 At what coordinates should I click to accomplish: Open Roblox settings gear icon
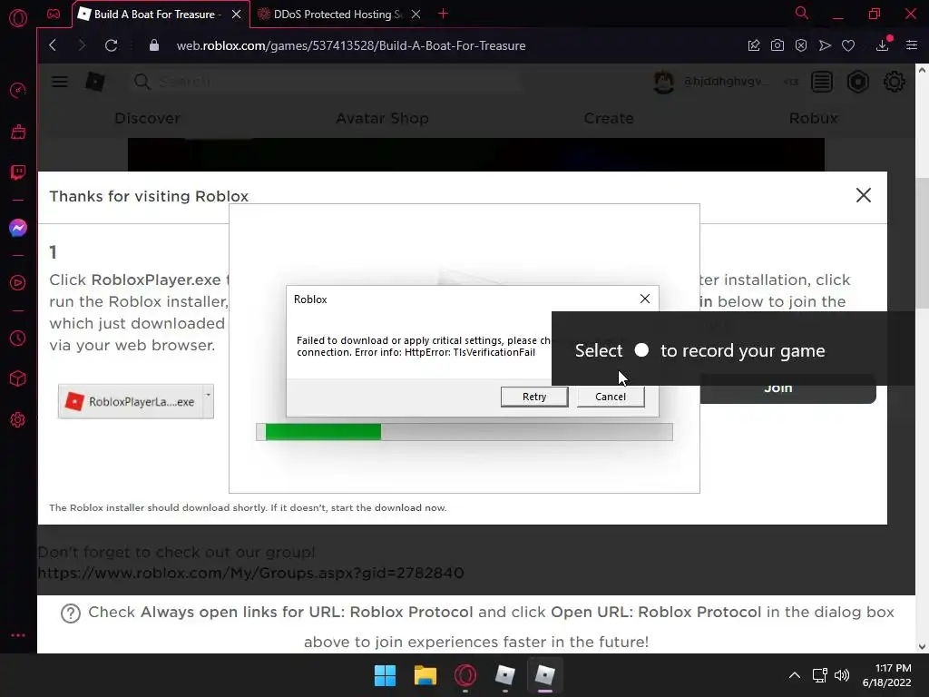(x=894, y=82)
